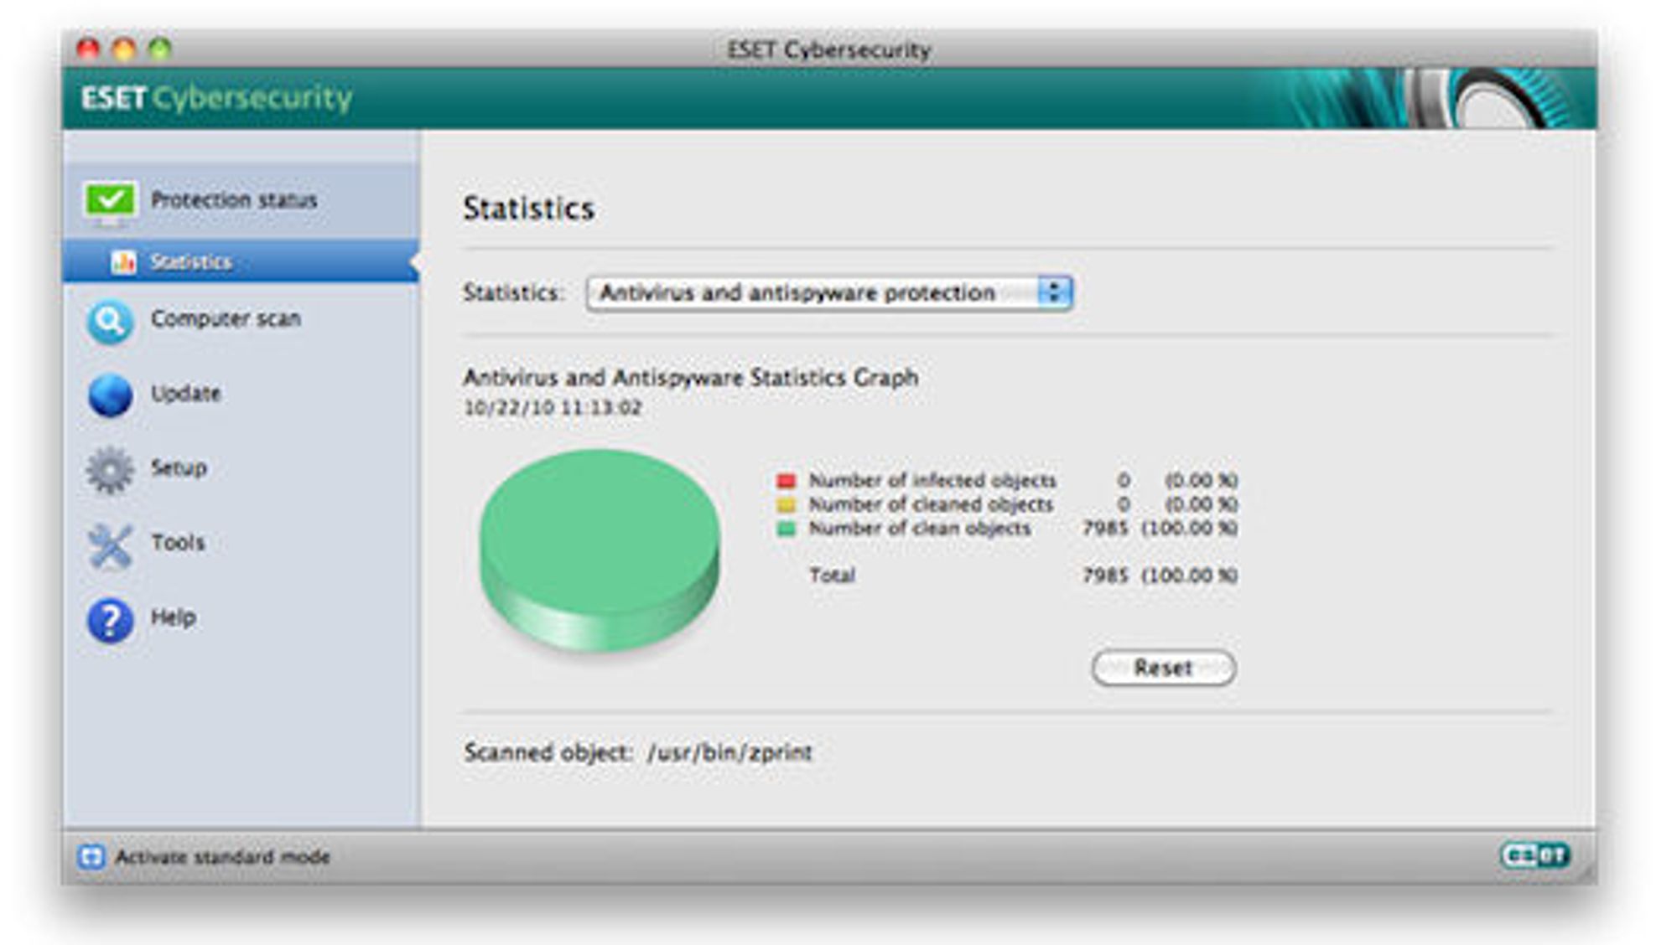This screenshot has width=1677, height=945.
Task: Click the Number of cleaned objects label
Action: (x=931, y=504)
